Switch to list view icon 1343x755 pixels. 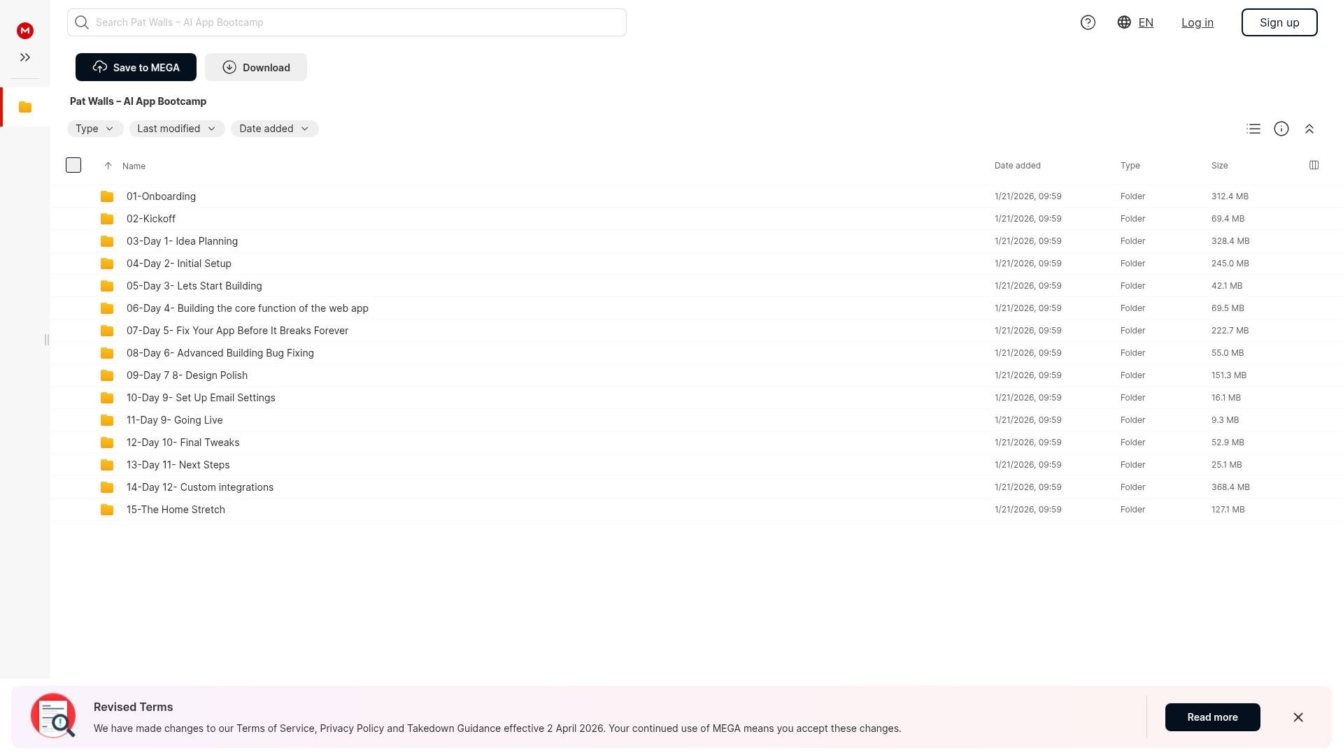pyautogui.click(x=1253, y=129)
